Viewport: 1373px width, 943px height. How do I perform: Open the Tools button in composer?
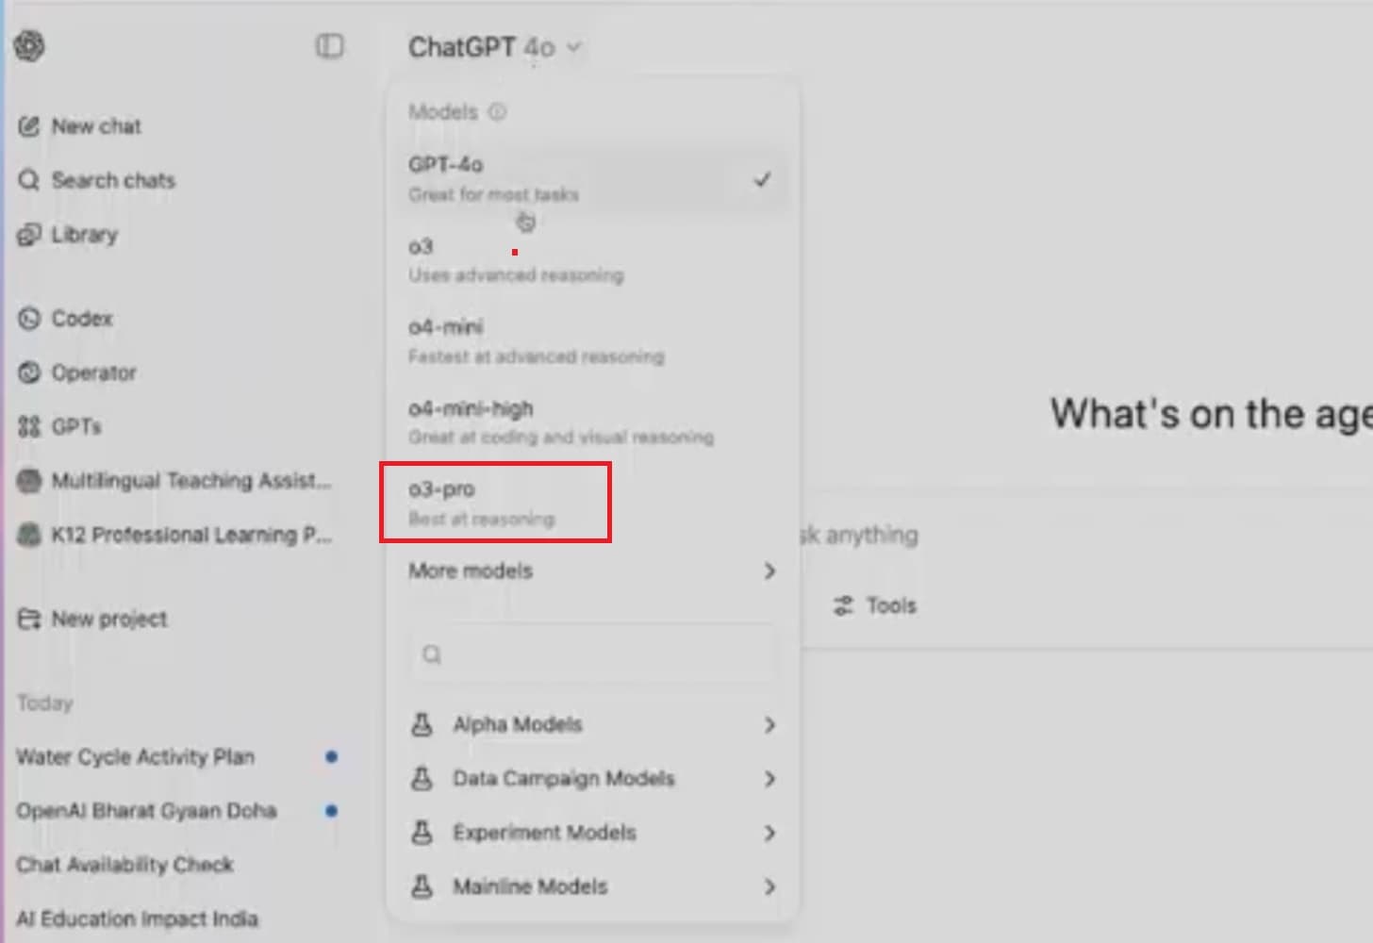pyautogui.click(x=875, y=605)
